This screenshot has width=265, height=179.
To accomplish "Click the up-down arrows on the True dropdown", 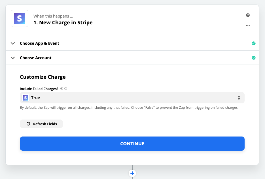I will (239, 98).
